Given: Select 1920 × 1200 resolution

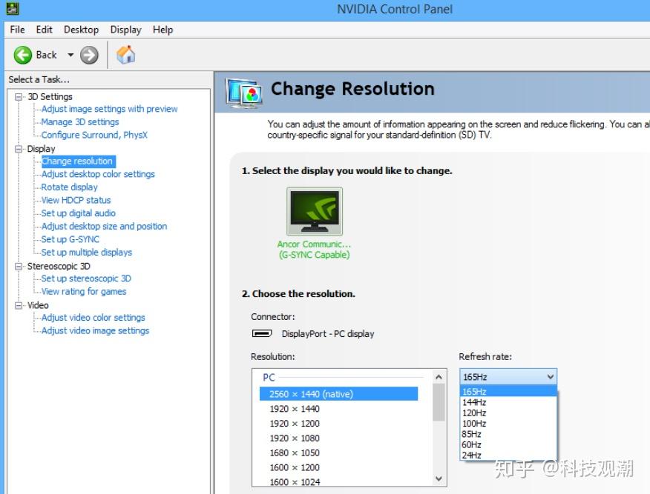Looking at the screenshot, I should [295, 424].
